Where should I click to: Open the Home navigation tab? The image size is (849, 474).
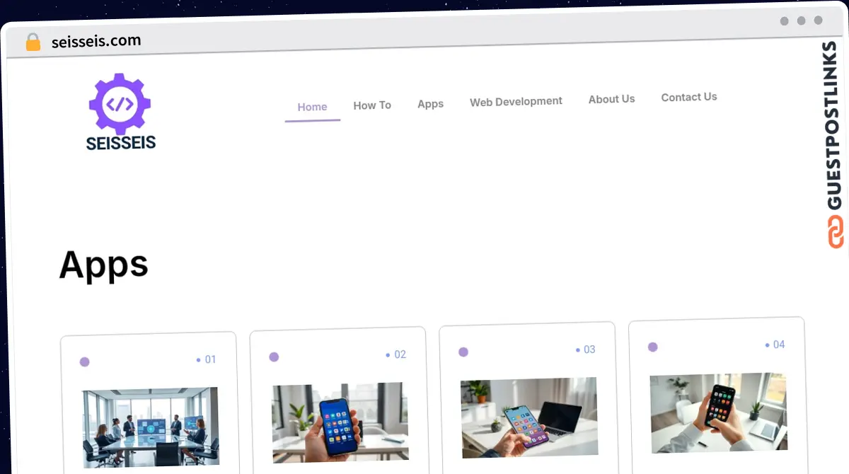(x=312, y=107)
